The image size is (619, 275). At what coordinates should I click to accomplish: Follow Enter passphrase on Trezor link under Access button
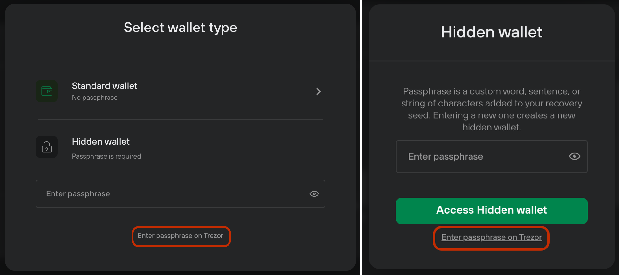(492, 237)
